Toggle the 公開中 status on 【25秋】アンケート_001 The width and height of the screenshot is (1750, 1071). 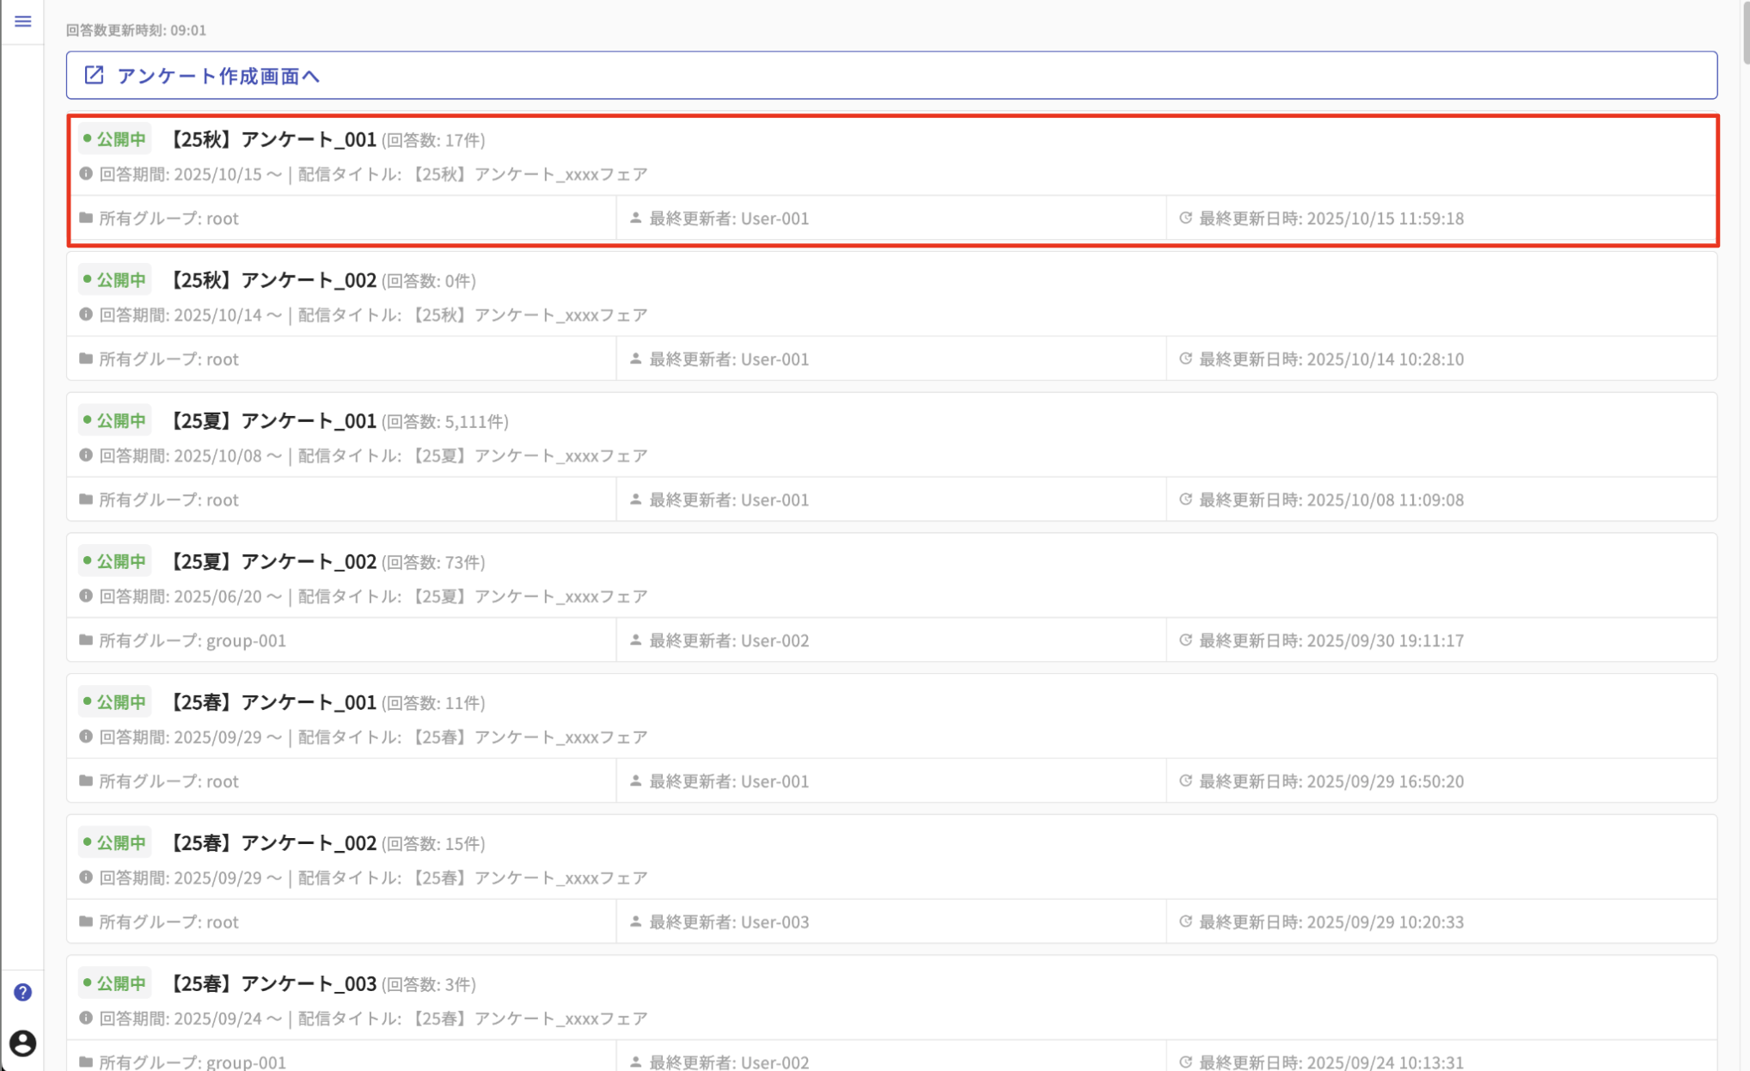pyautogui.click(x=114, y=138)
